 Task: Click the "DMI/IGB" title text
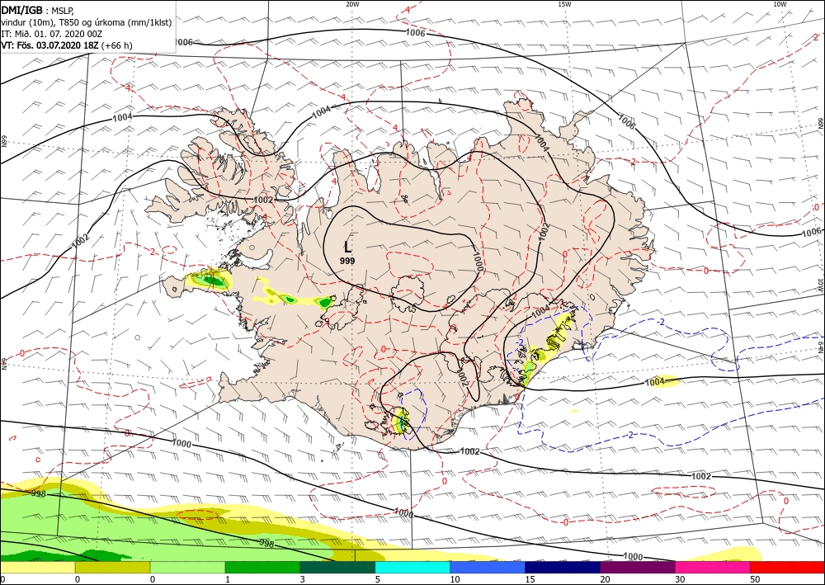click(x=22, y=9)
